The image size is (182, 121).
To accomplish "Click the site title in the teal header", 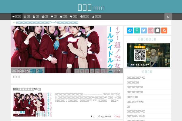I will point(85,7).
